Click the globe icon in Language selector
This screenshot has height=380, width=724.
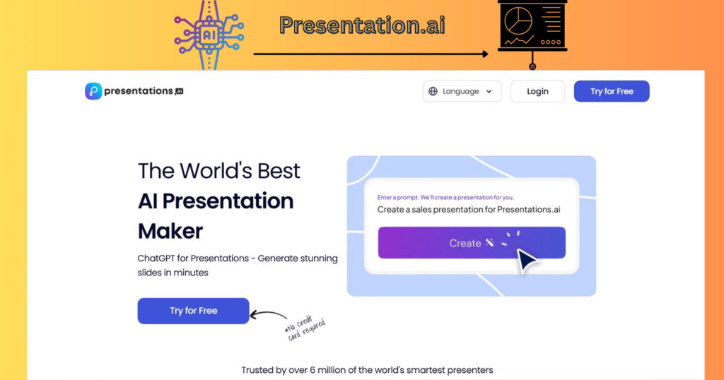click(x=433, y=91)
